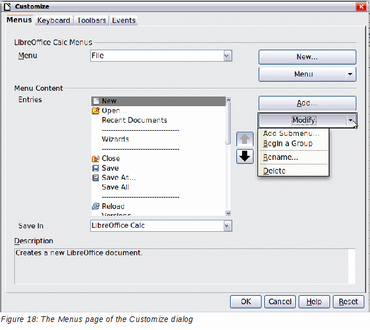The image size is (370, 330).
Task: Move entry up with the up arrow
Action: [245, 139]
